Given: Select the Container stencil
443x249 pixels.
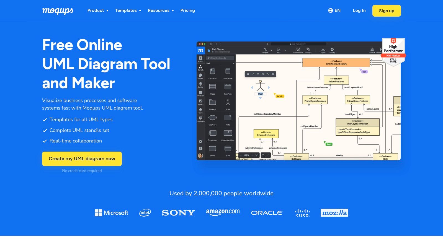Looking at the screenshot, I should pyautogui.click(x=213, y=73).
